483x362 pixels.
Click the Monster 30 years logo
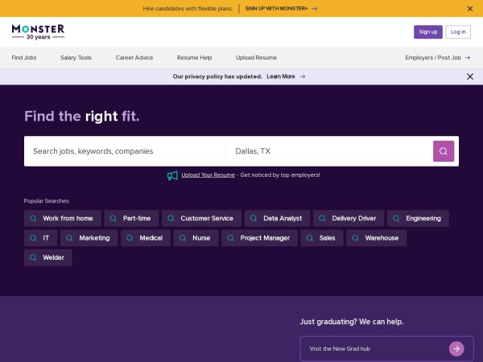click(38, 32)
